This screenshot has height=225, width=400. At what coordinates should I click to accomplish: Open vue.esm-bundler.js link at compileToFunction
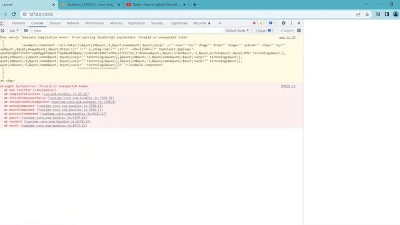point(65,94)
